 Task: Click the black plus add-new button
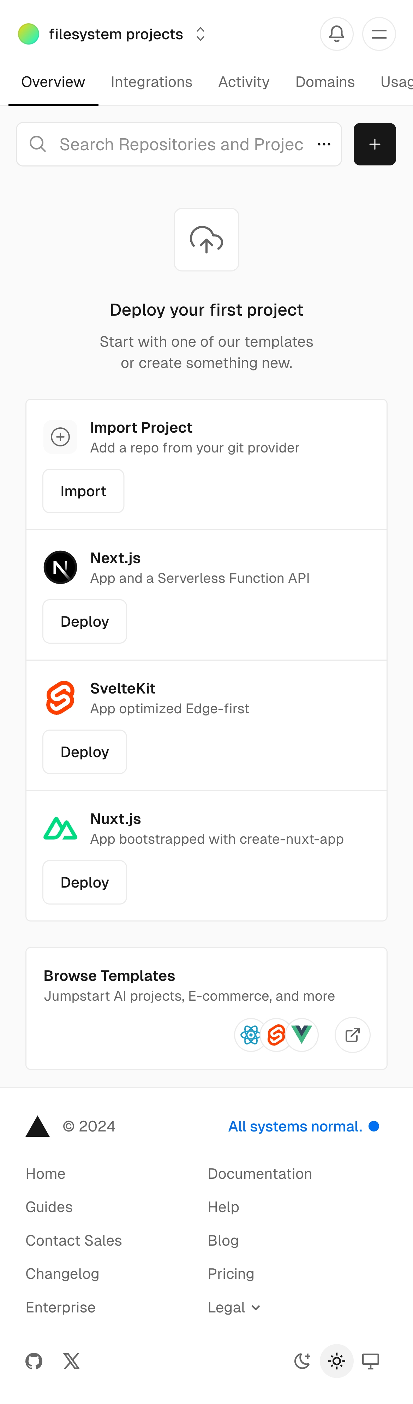click(375, 144)
